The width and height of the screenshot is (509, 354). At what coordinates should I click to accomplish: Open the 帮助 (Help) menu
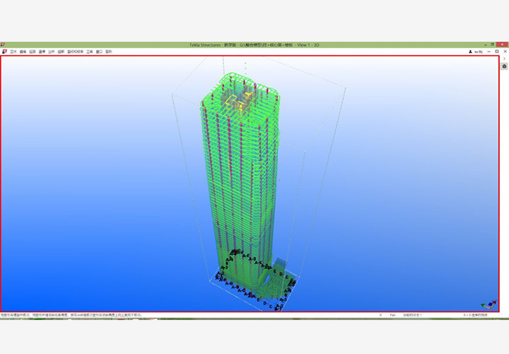tap(109, 52)
